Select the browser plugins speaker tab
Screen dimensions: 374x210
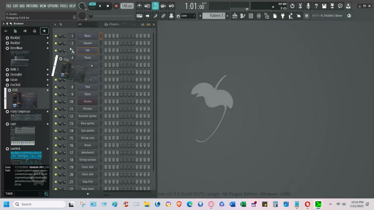point(25,31)
